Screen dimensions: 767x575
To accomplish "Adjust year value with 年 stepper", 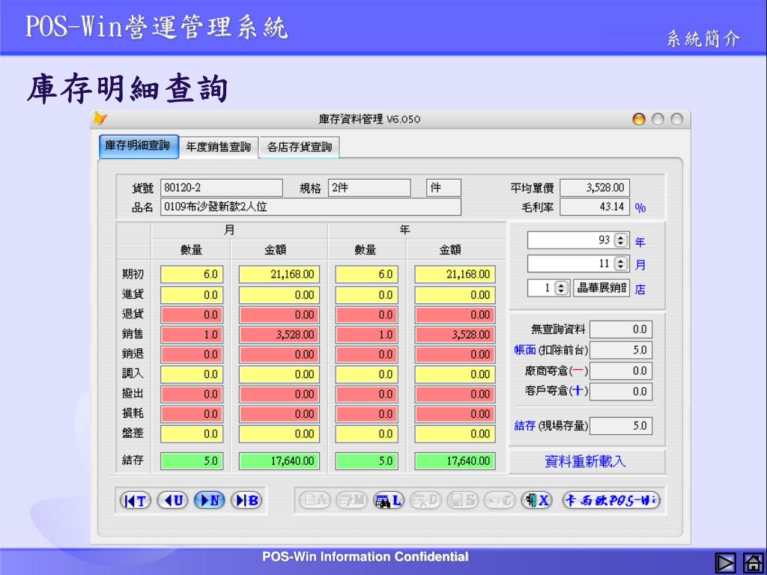I will pyautogui.click(x=621, y=240).
